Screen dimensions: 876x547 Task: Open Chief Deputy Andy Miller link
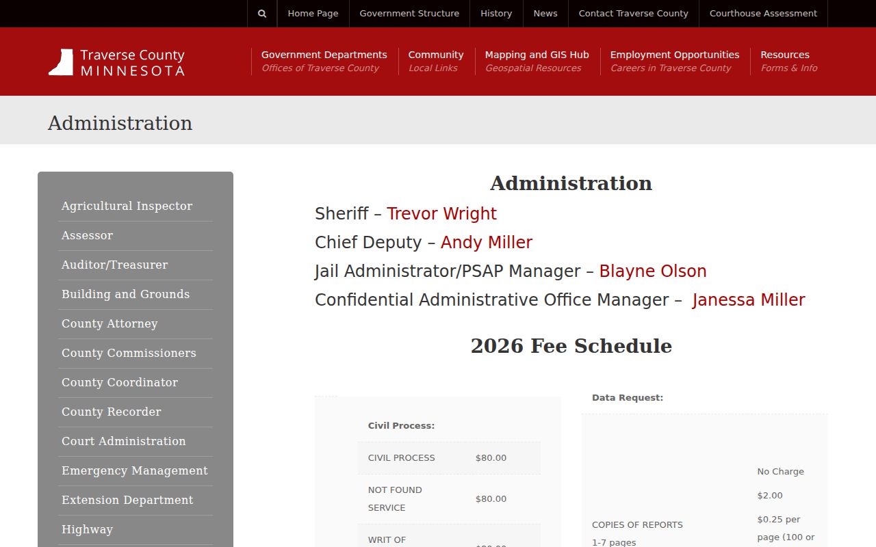(x=487, y=243)
